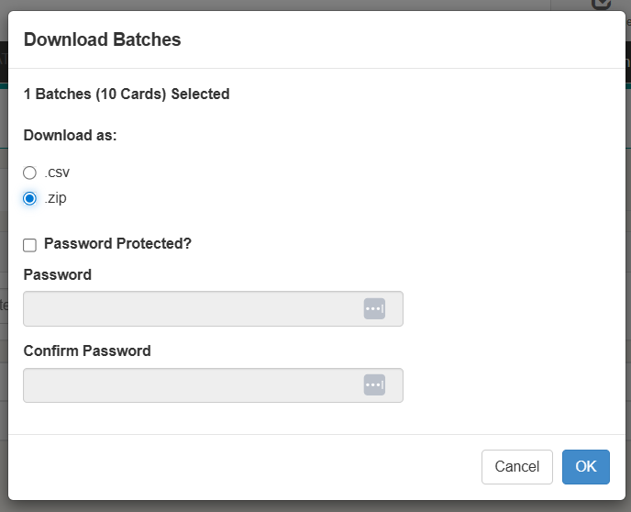631x512 pixels.
Task: Click the Download Batches dialog title
Action: tap(102, 39)
